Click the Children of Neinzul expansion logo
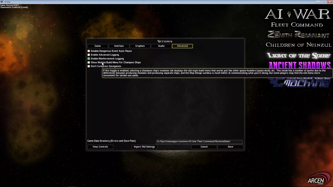 tap(298, 45)
